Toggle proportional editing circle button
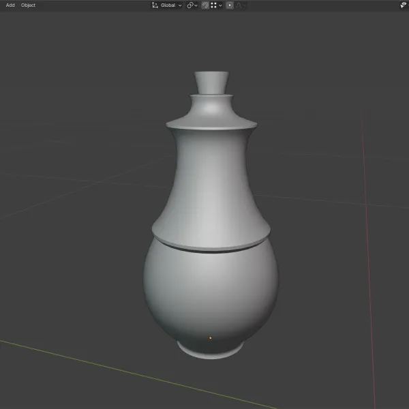Viewport: 409px width, 409px height. coord(230,5)
